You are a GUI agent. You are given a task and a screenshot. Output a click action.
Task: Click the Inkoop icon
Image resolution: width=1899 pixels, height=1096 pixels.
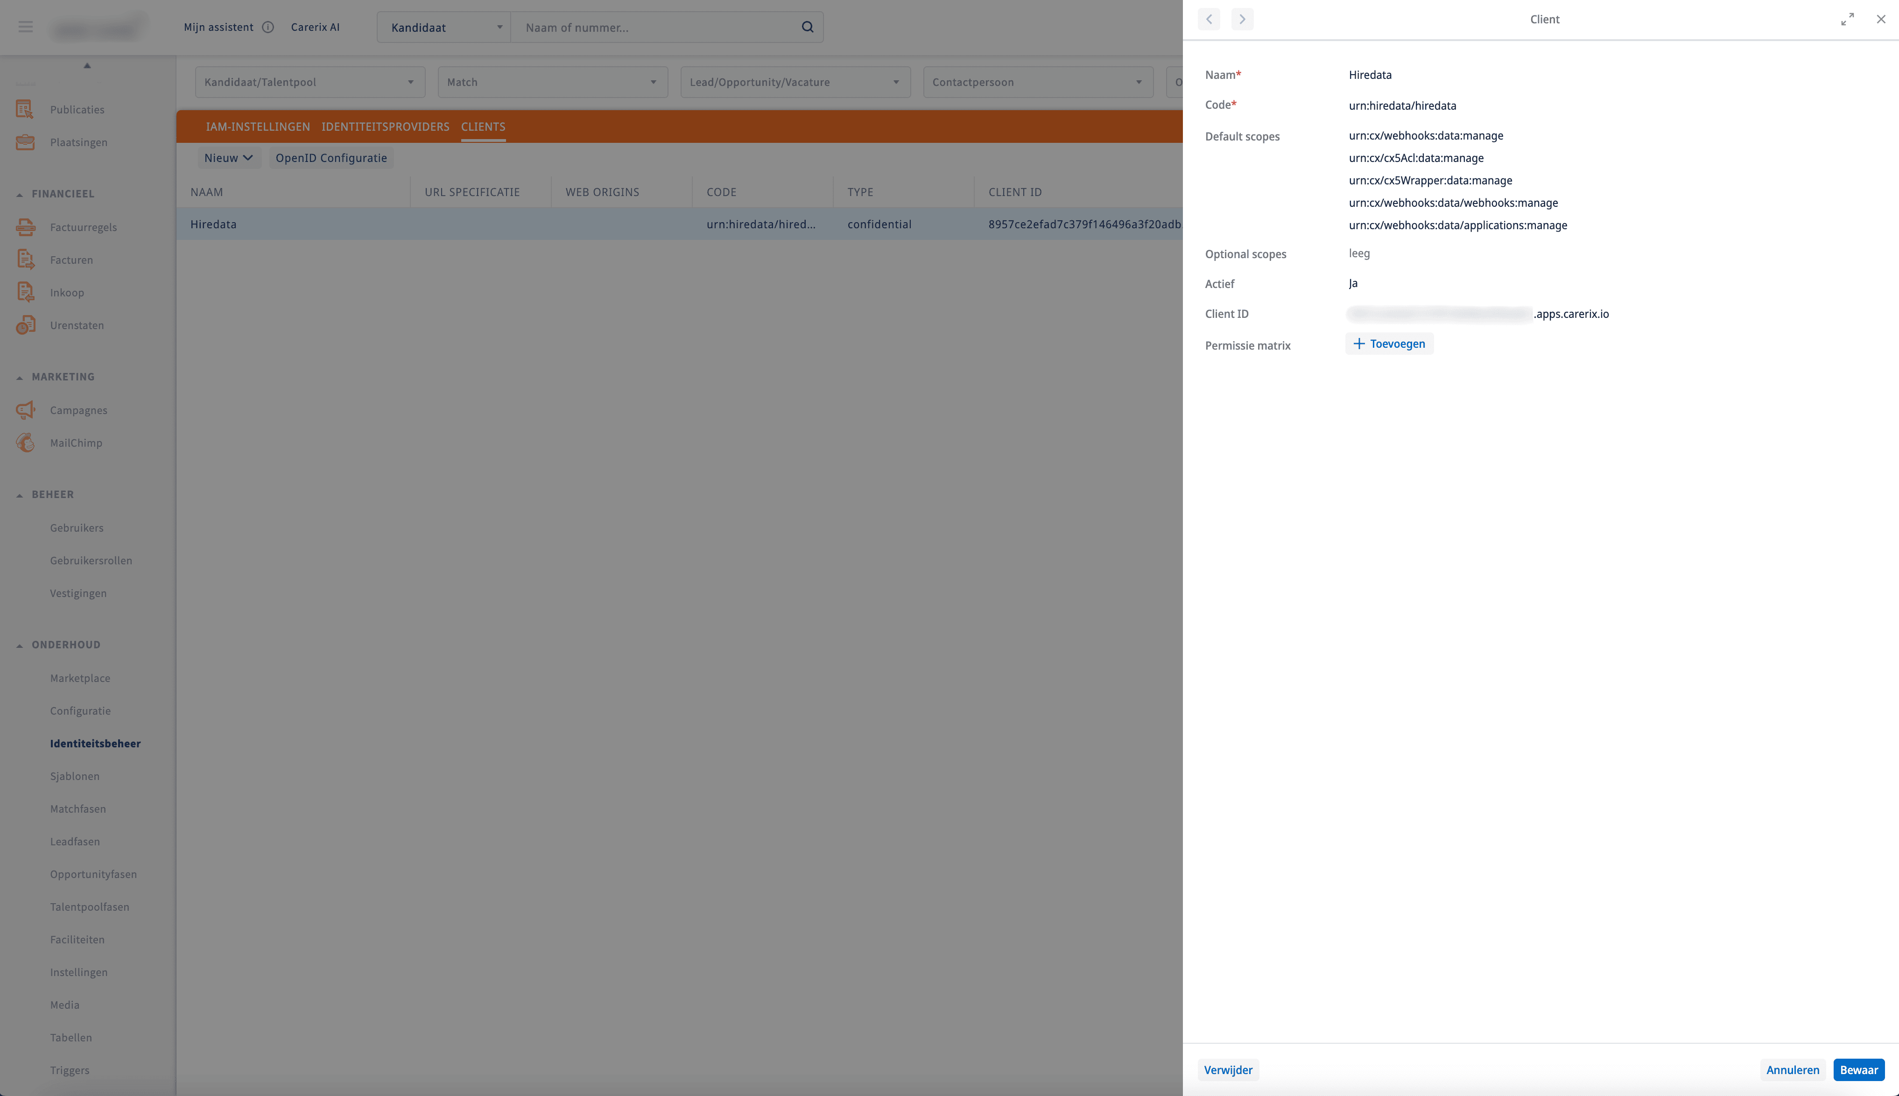click(25, 292)
